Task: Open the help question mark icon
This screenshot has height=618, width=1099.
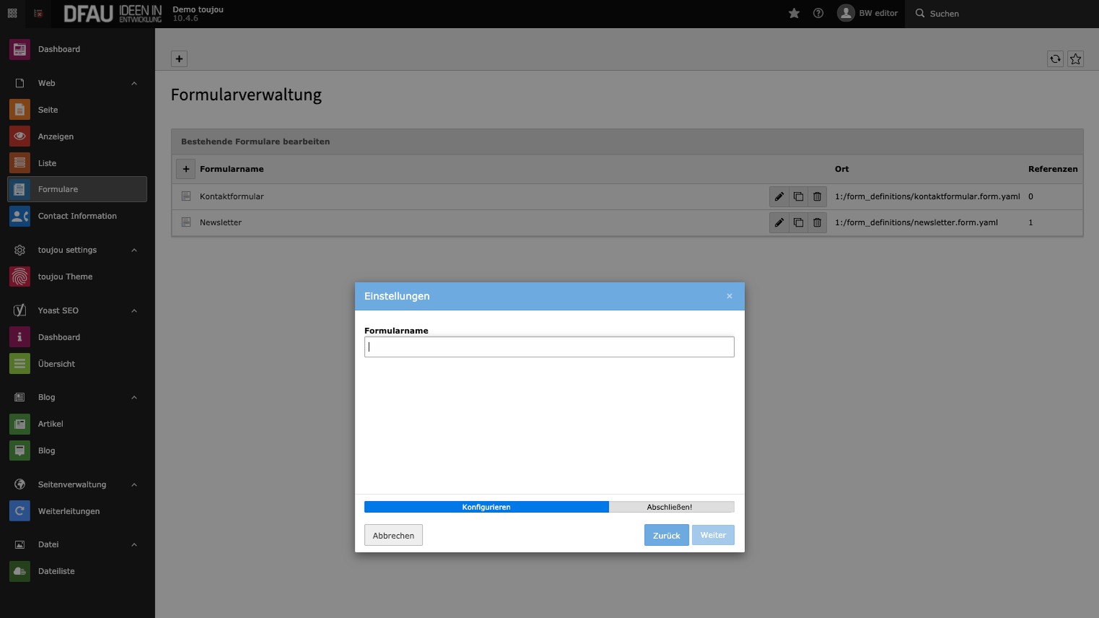Action: tap(818, 13)
